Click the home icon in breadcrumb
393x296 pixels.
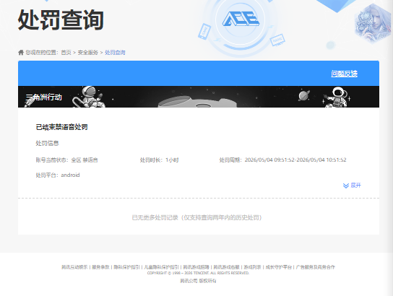pyautogui.click(x=21, y=52)
